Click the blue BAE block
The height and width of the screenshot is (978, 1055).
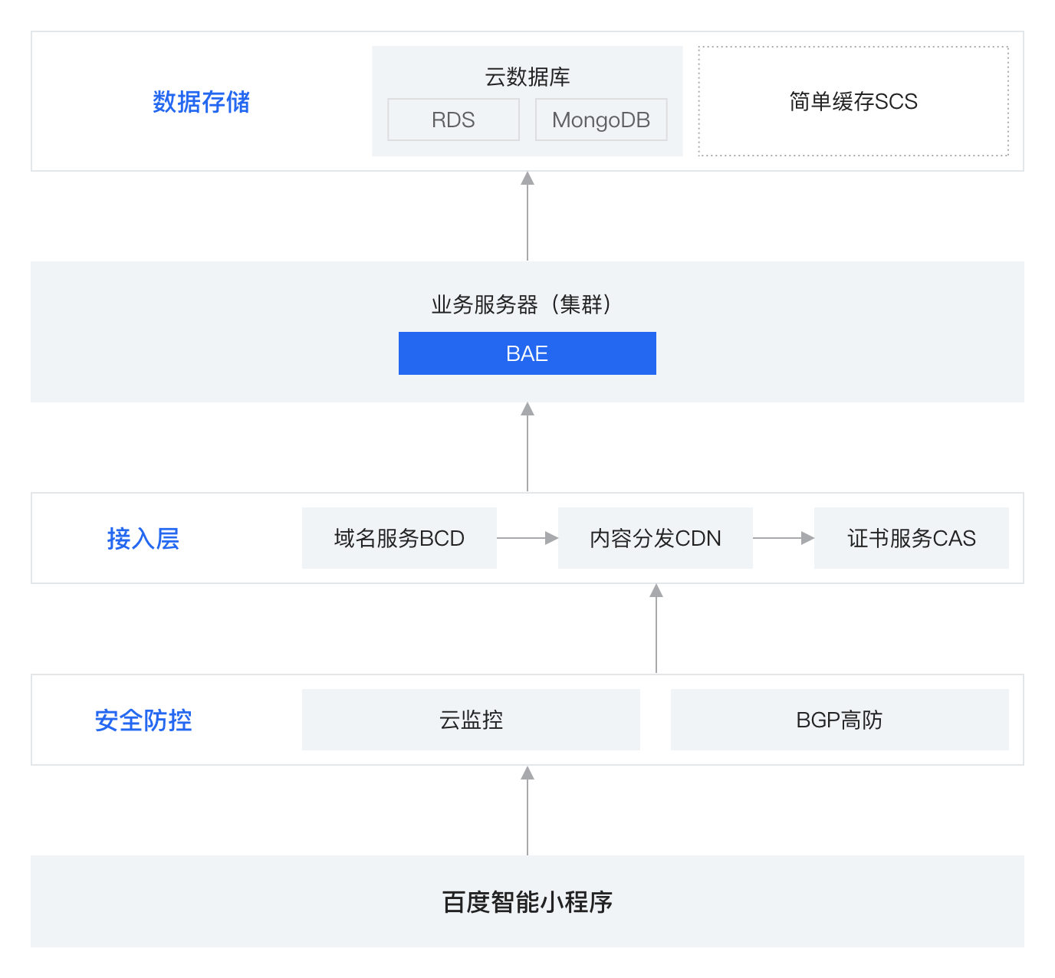[x=527, y=353]
